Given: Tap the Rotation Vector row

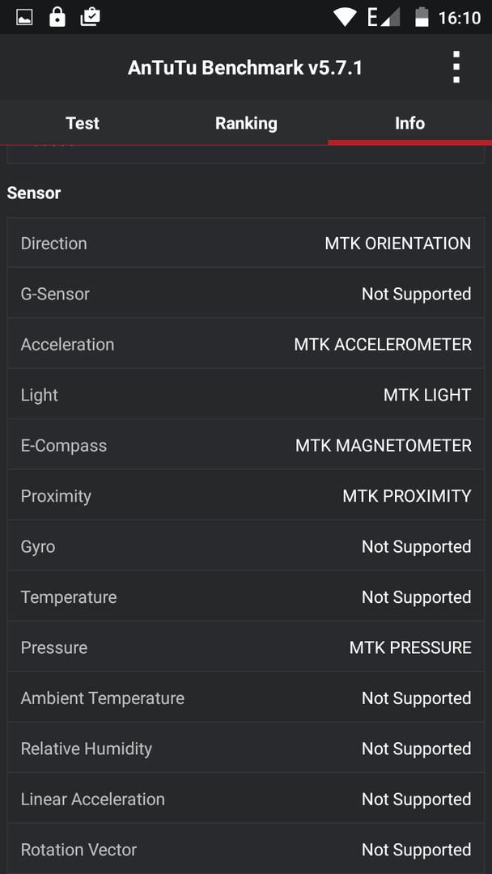Looking at the screenshot, I should (x=246, y=849).
